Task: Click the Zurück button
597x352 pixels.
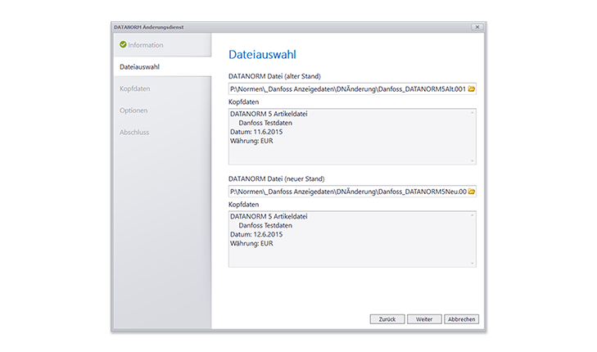Action: point(387,319)
